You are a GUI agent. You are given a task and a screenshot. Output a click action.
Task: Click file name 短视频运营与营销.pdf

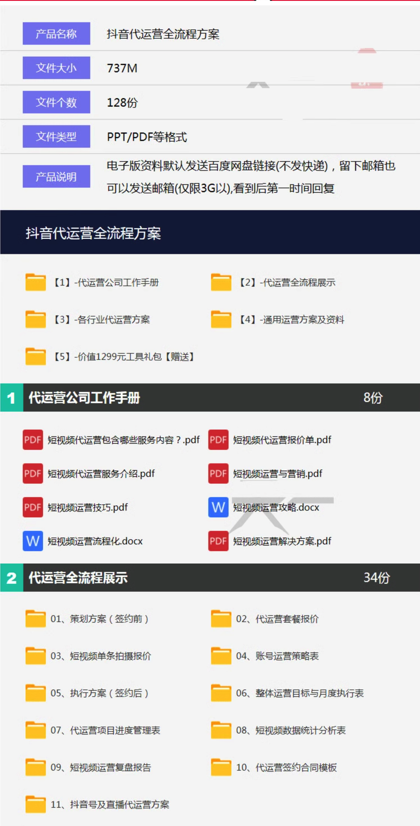tap(278, 473)
